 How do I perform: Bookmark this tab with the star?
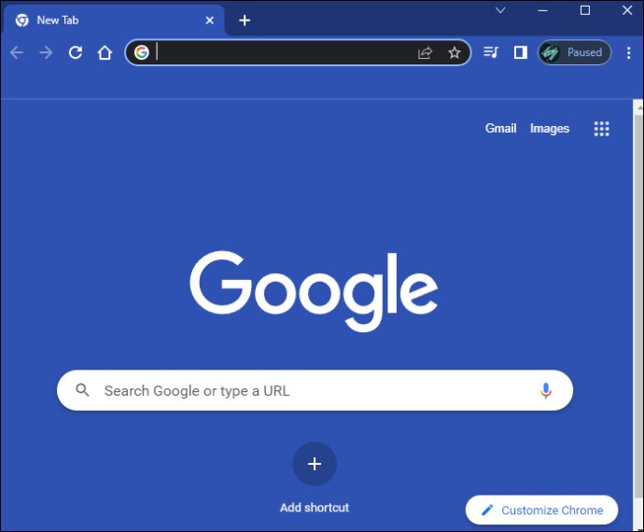pos(455,52)
